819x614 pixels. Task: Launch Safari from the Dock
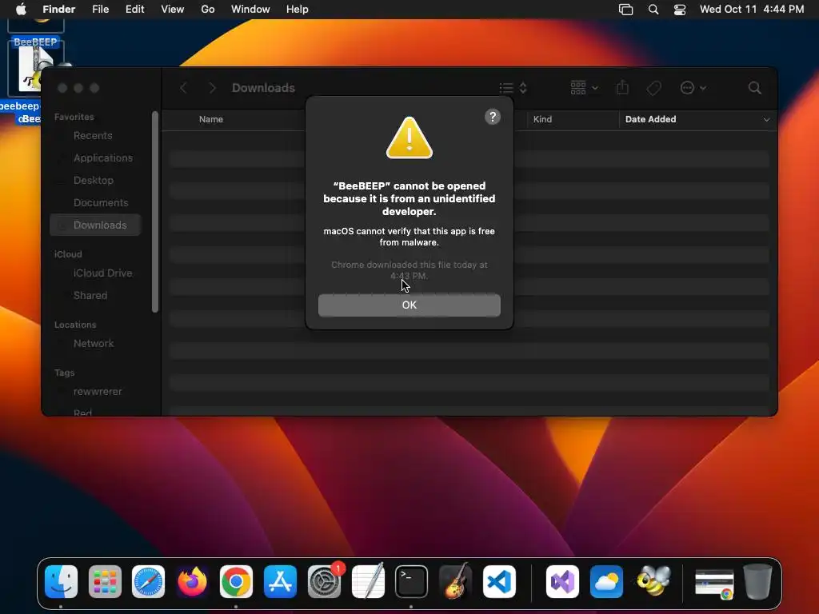point(148,581)
